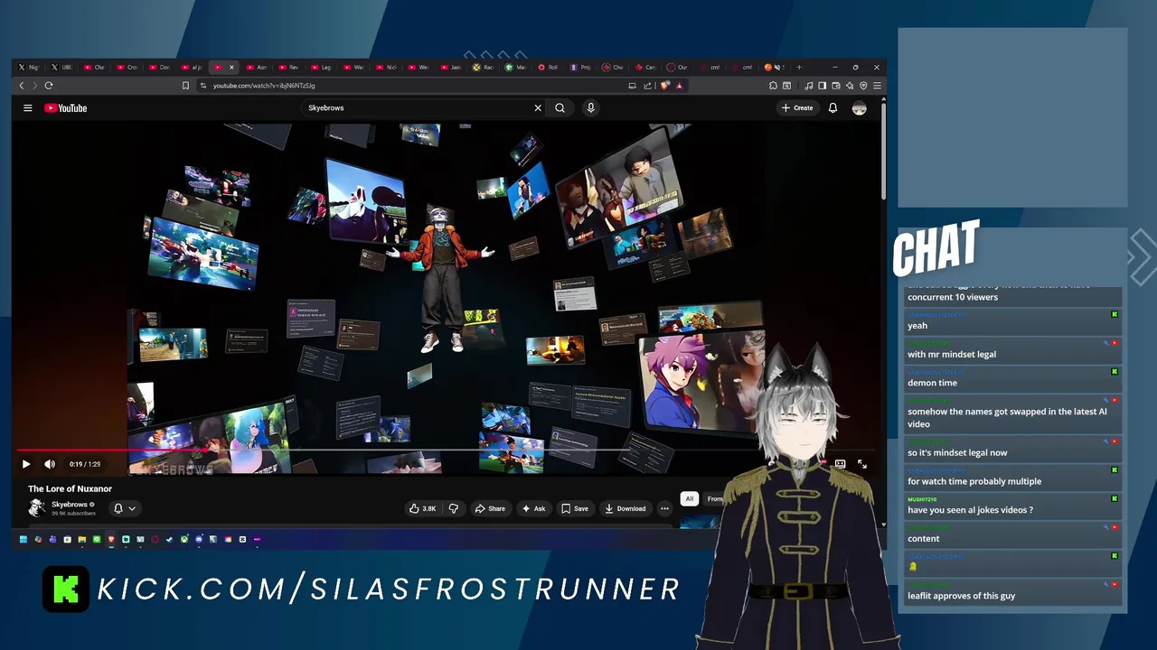This screenshot has width=1157, height=650.
Task: Like the video with 3.8K likes
Action: 422,508
